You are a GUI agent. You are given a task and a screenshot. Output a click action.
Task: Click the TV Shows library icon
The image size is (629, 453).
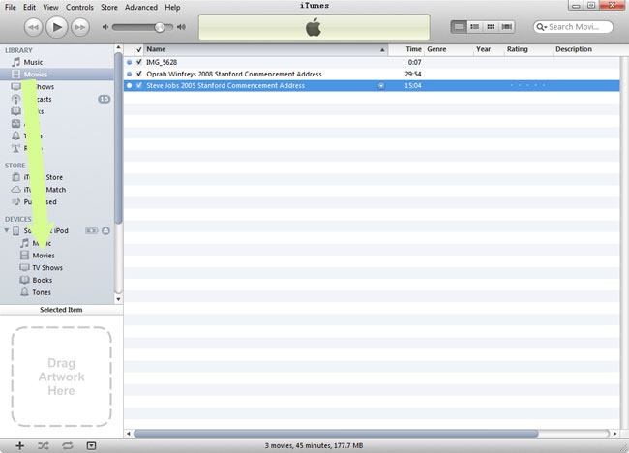(16, 87)
